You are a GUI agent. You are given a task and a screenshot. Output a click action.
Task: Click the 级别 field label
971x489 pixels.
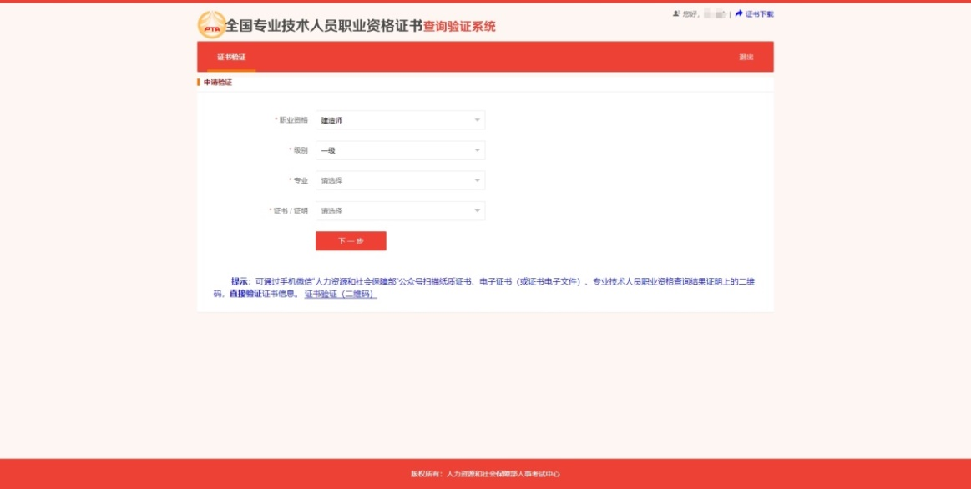click(x=299, y=151)
